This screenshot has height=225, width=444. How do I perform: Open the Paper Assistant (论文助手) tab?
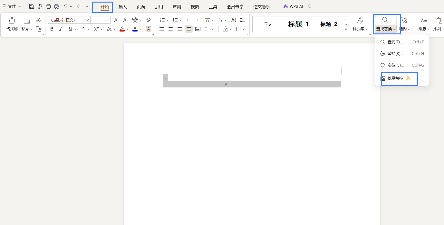pos(262,7)
